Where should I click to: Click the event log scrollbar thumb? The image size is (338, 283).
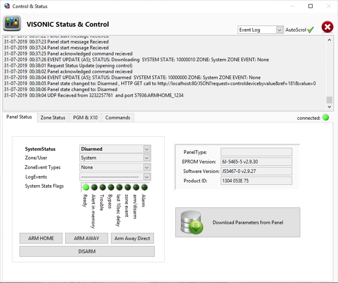point(329,100)
